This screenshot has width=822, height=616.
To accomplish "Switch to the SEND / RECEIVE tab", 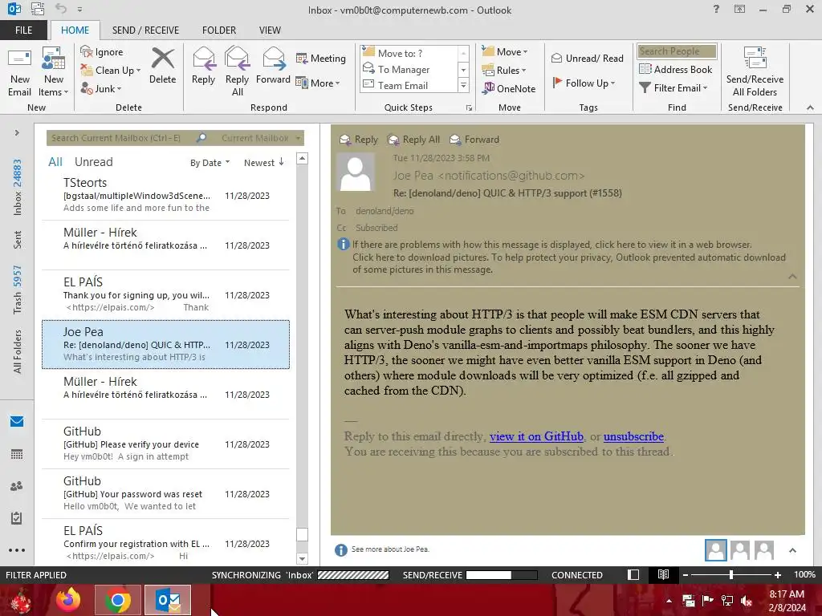I will tap(145, 30).
